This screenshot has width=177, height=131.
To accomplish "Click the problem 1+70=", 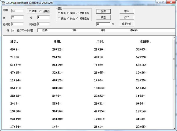I will pyautogui.click(x=99, y=80).
